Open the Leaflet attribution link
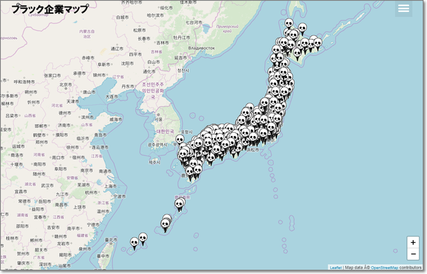This screenshot has height=274, width=427. (336, 267)
